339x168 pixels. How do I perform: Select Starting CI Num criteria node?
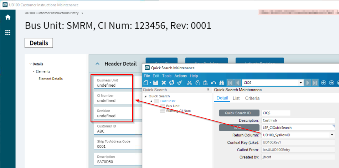pyautogui.click(x=178, y=111)
